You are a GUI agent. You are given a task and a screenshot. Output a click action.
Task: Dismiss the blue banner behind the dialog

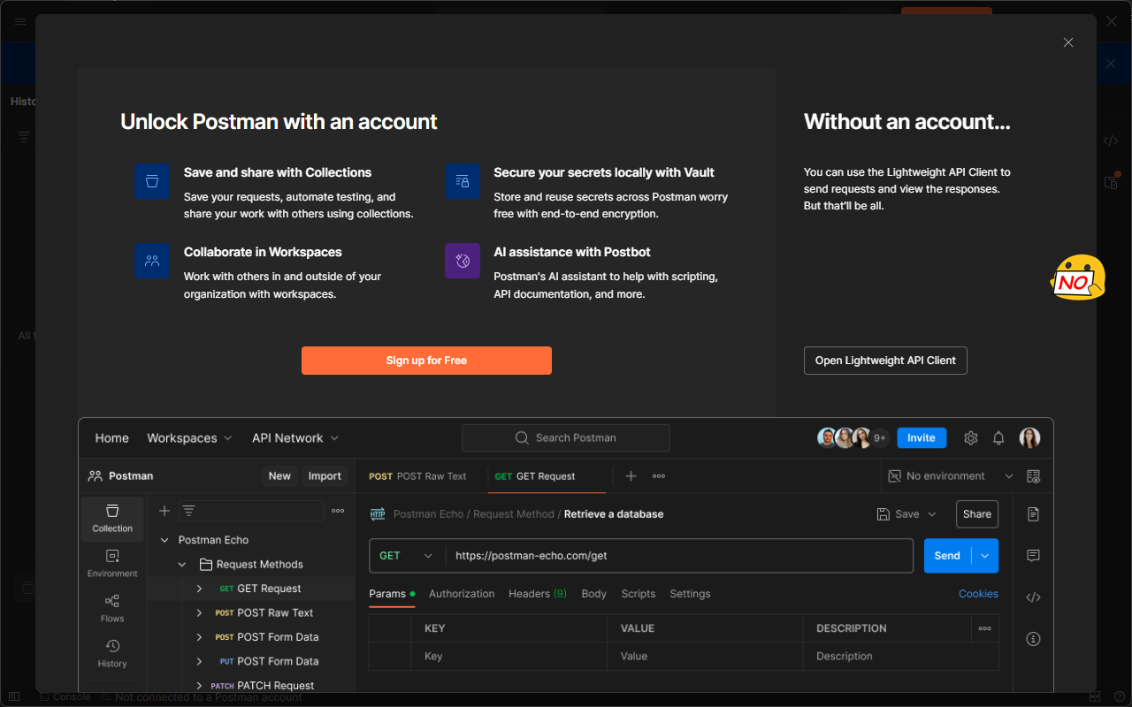1112,64
